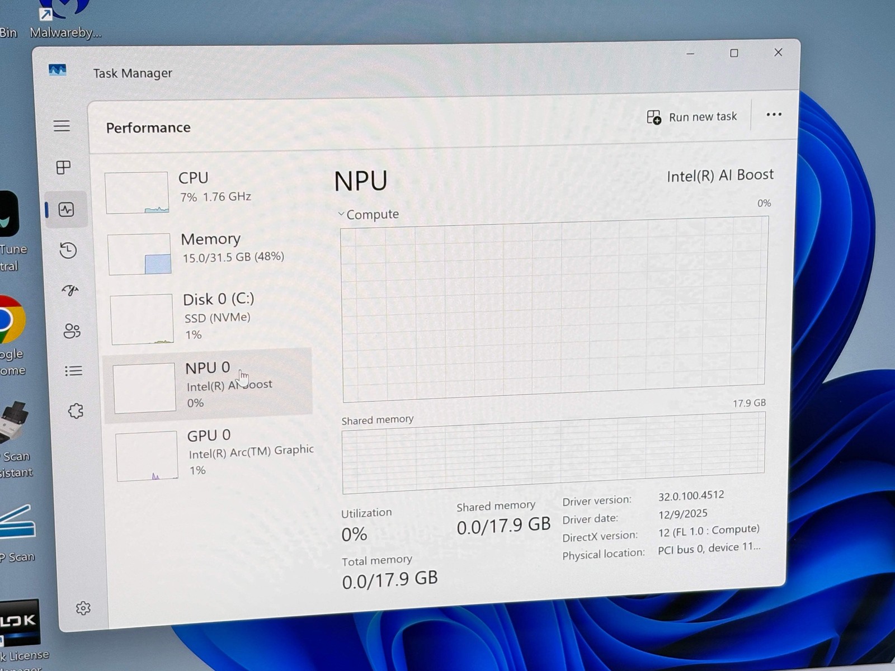Click the Total memory 0.0/17.9 GB value
Image resolution: width=895 pixels, height=671 pixels.
coord(390,579)
